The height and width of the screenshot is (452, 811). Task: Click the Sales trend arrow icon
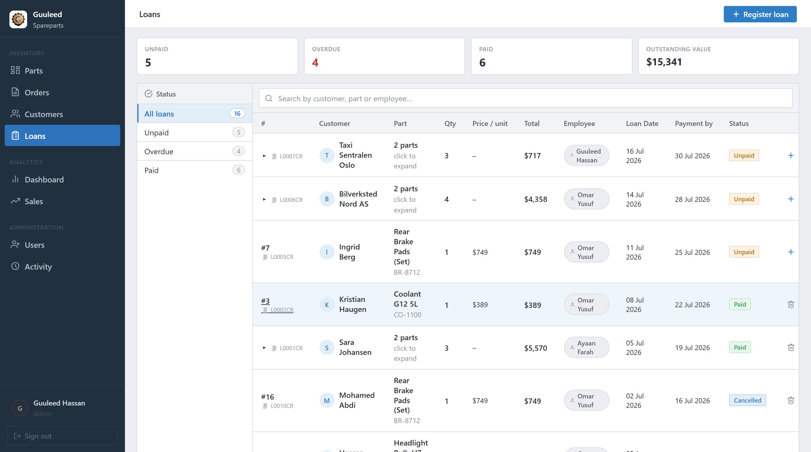click(15, 201)
